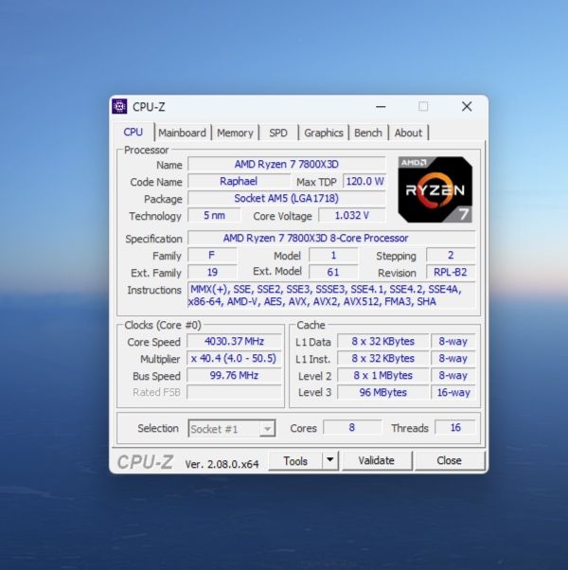The width and height of the screenshot is (568, 570).
Task: Click the Ext. Model value 61
Action: (x=333, y=273)
